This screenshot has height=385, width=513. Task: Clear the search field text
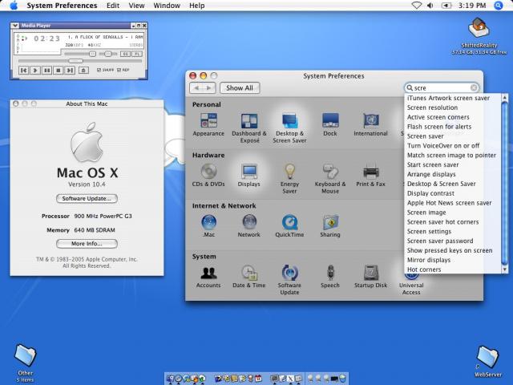474,87
